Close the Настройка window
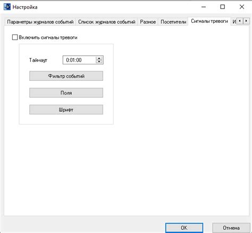Image resolution: width=252 pixels, height=233 pixels. (x=242, y=7)
